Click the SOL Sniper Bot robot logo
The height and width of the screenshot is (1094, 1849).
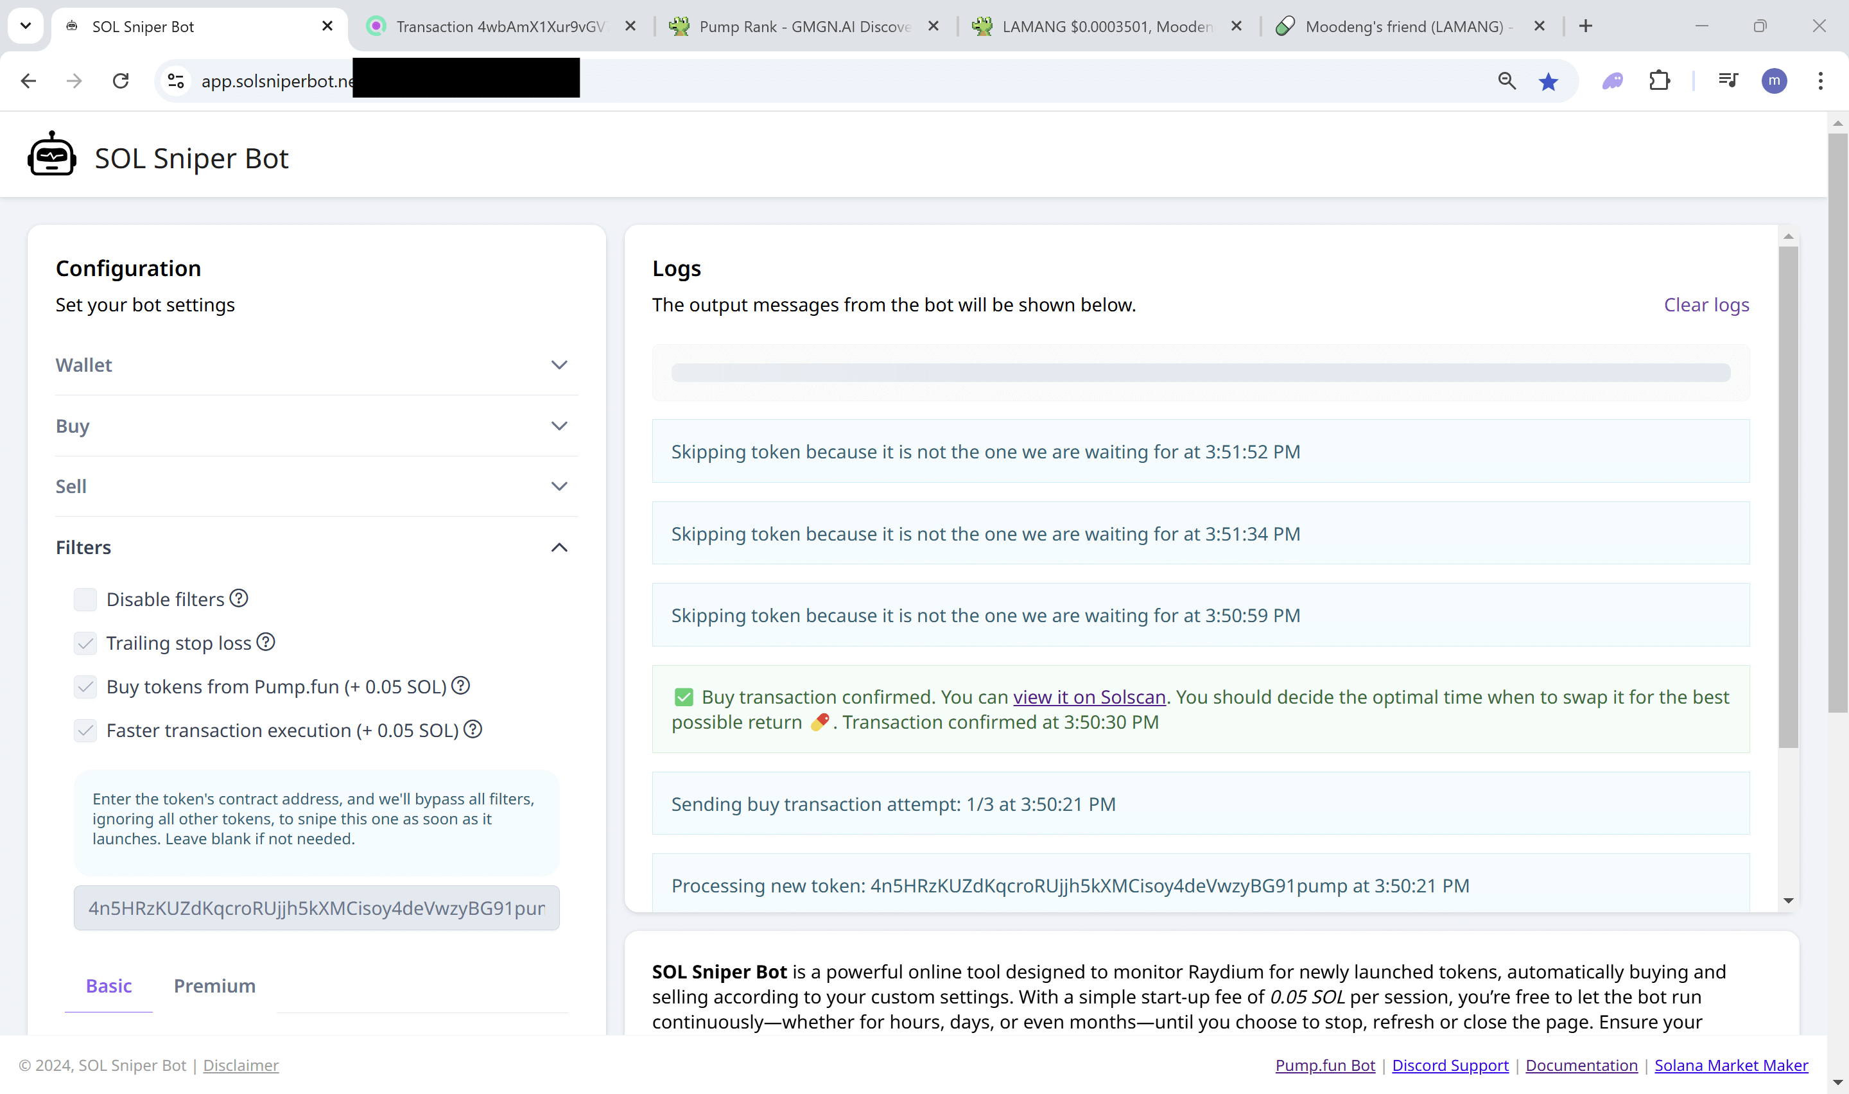(x=51, y=155)
